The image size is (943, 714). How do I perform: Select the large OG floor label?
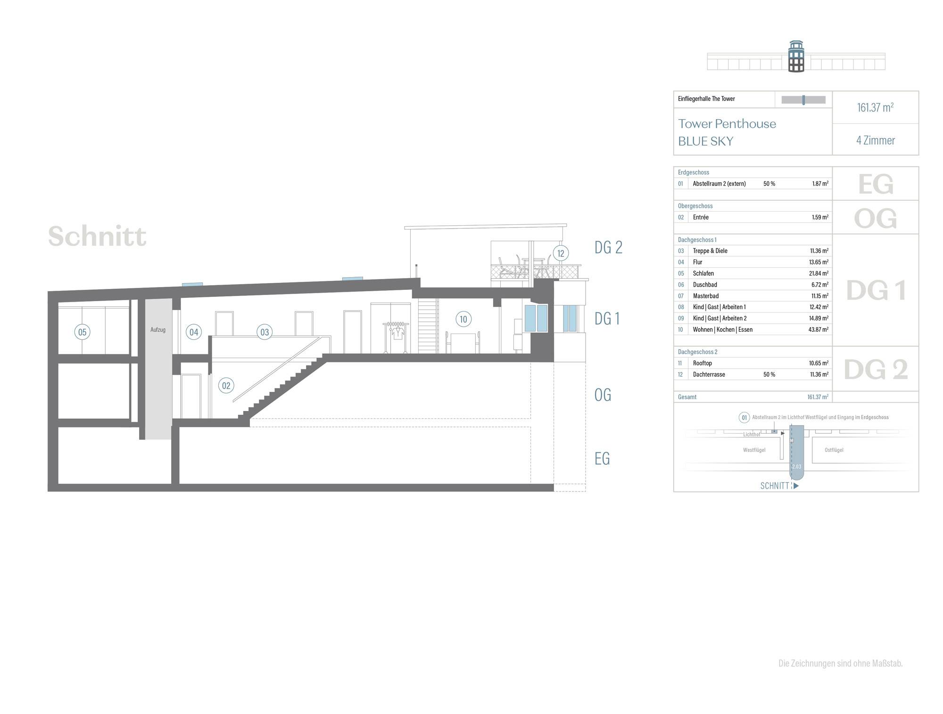point(876,218)
